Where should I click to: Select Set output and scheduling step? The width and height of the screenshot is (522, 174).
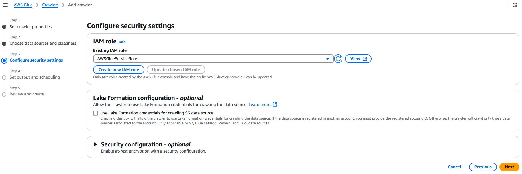click(x=35, y=77)
